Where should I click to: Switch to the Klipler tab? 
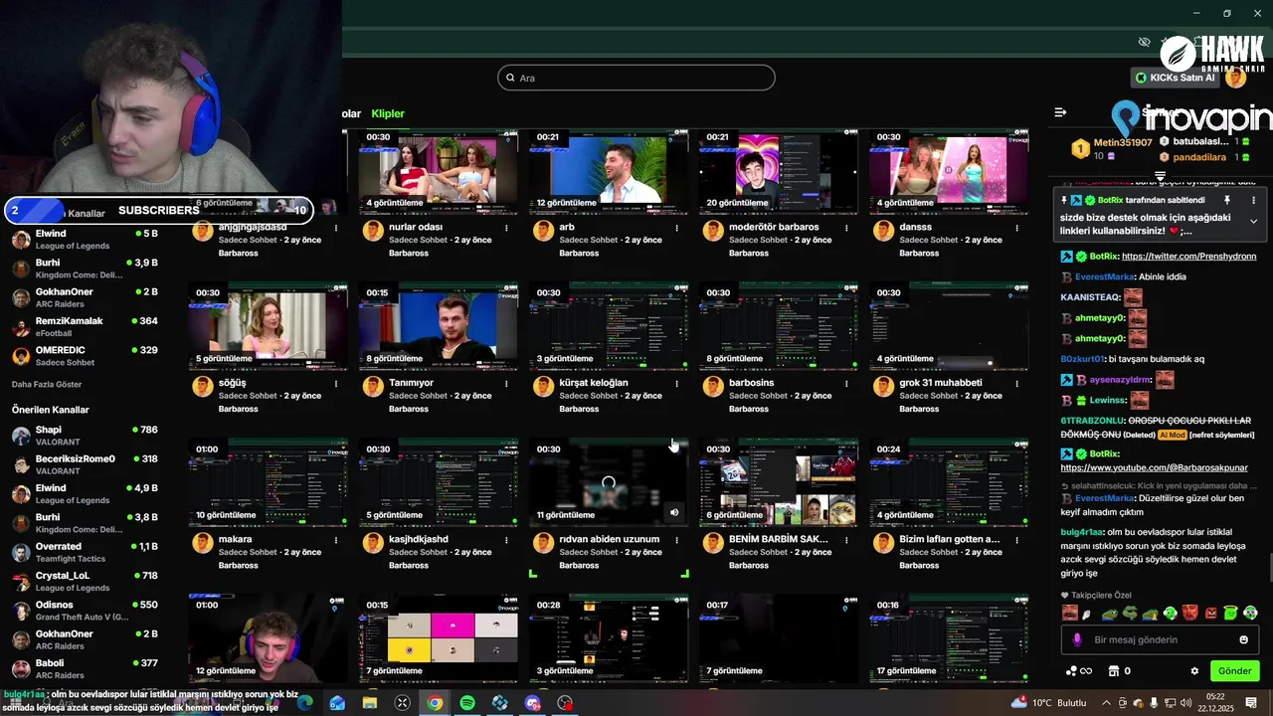click(x=388, y=113)
